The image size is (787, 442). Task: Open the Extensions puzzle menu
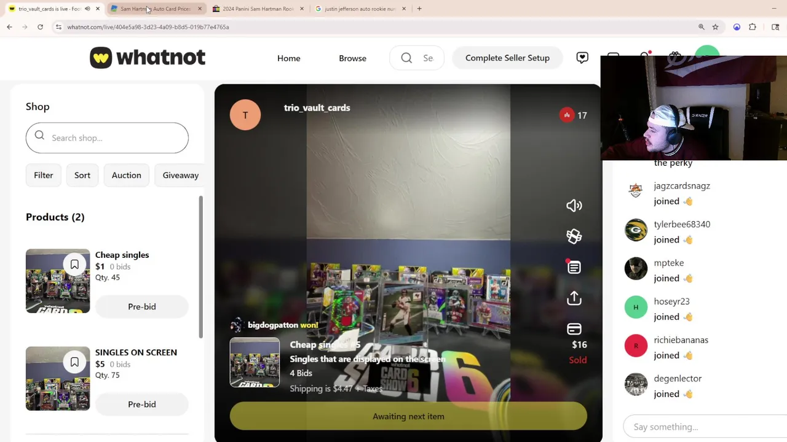[x=753, y=27]
